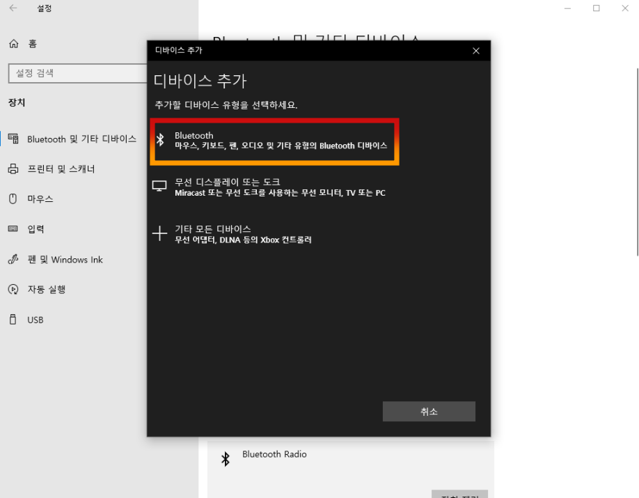Screen dimensions: 639x498
Task: Click the pen icon in sidebar
Action: (x=13, y=259)
